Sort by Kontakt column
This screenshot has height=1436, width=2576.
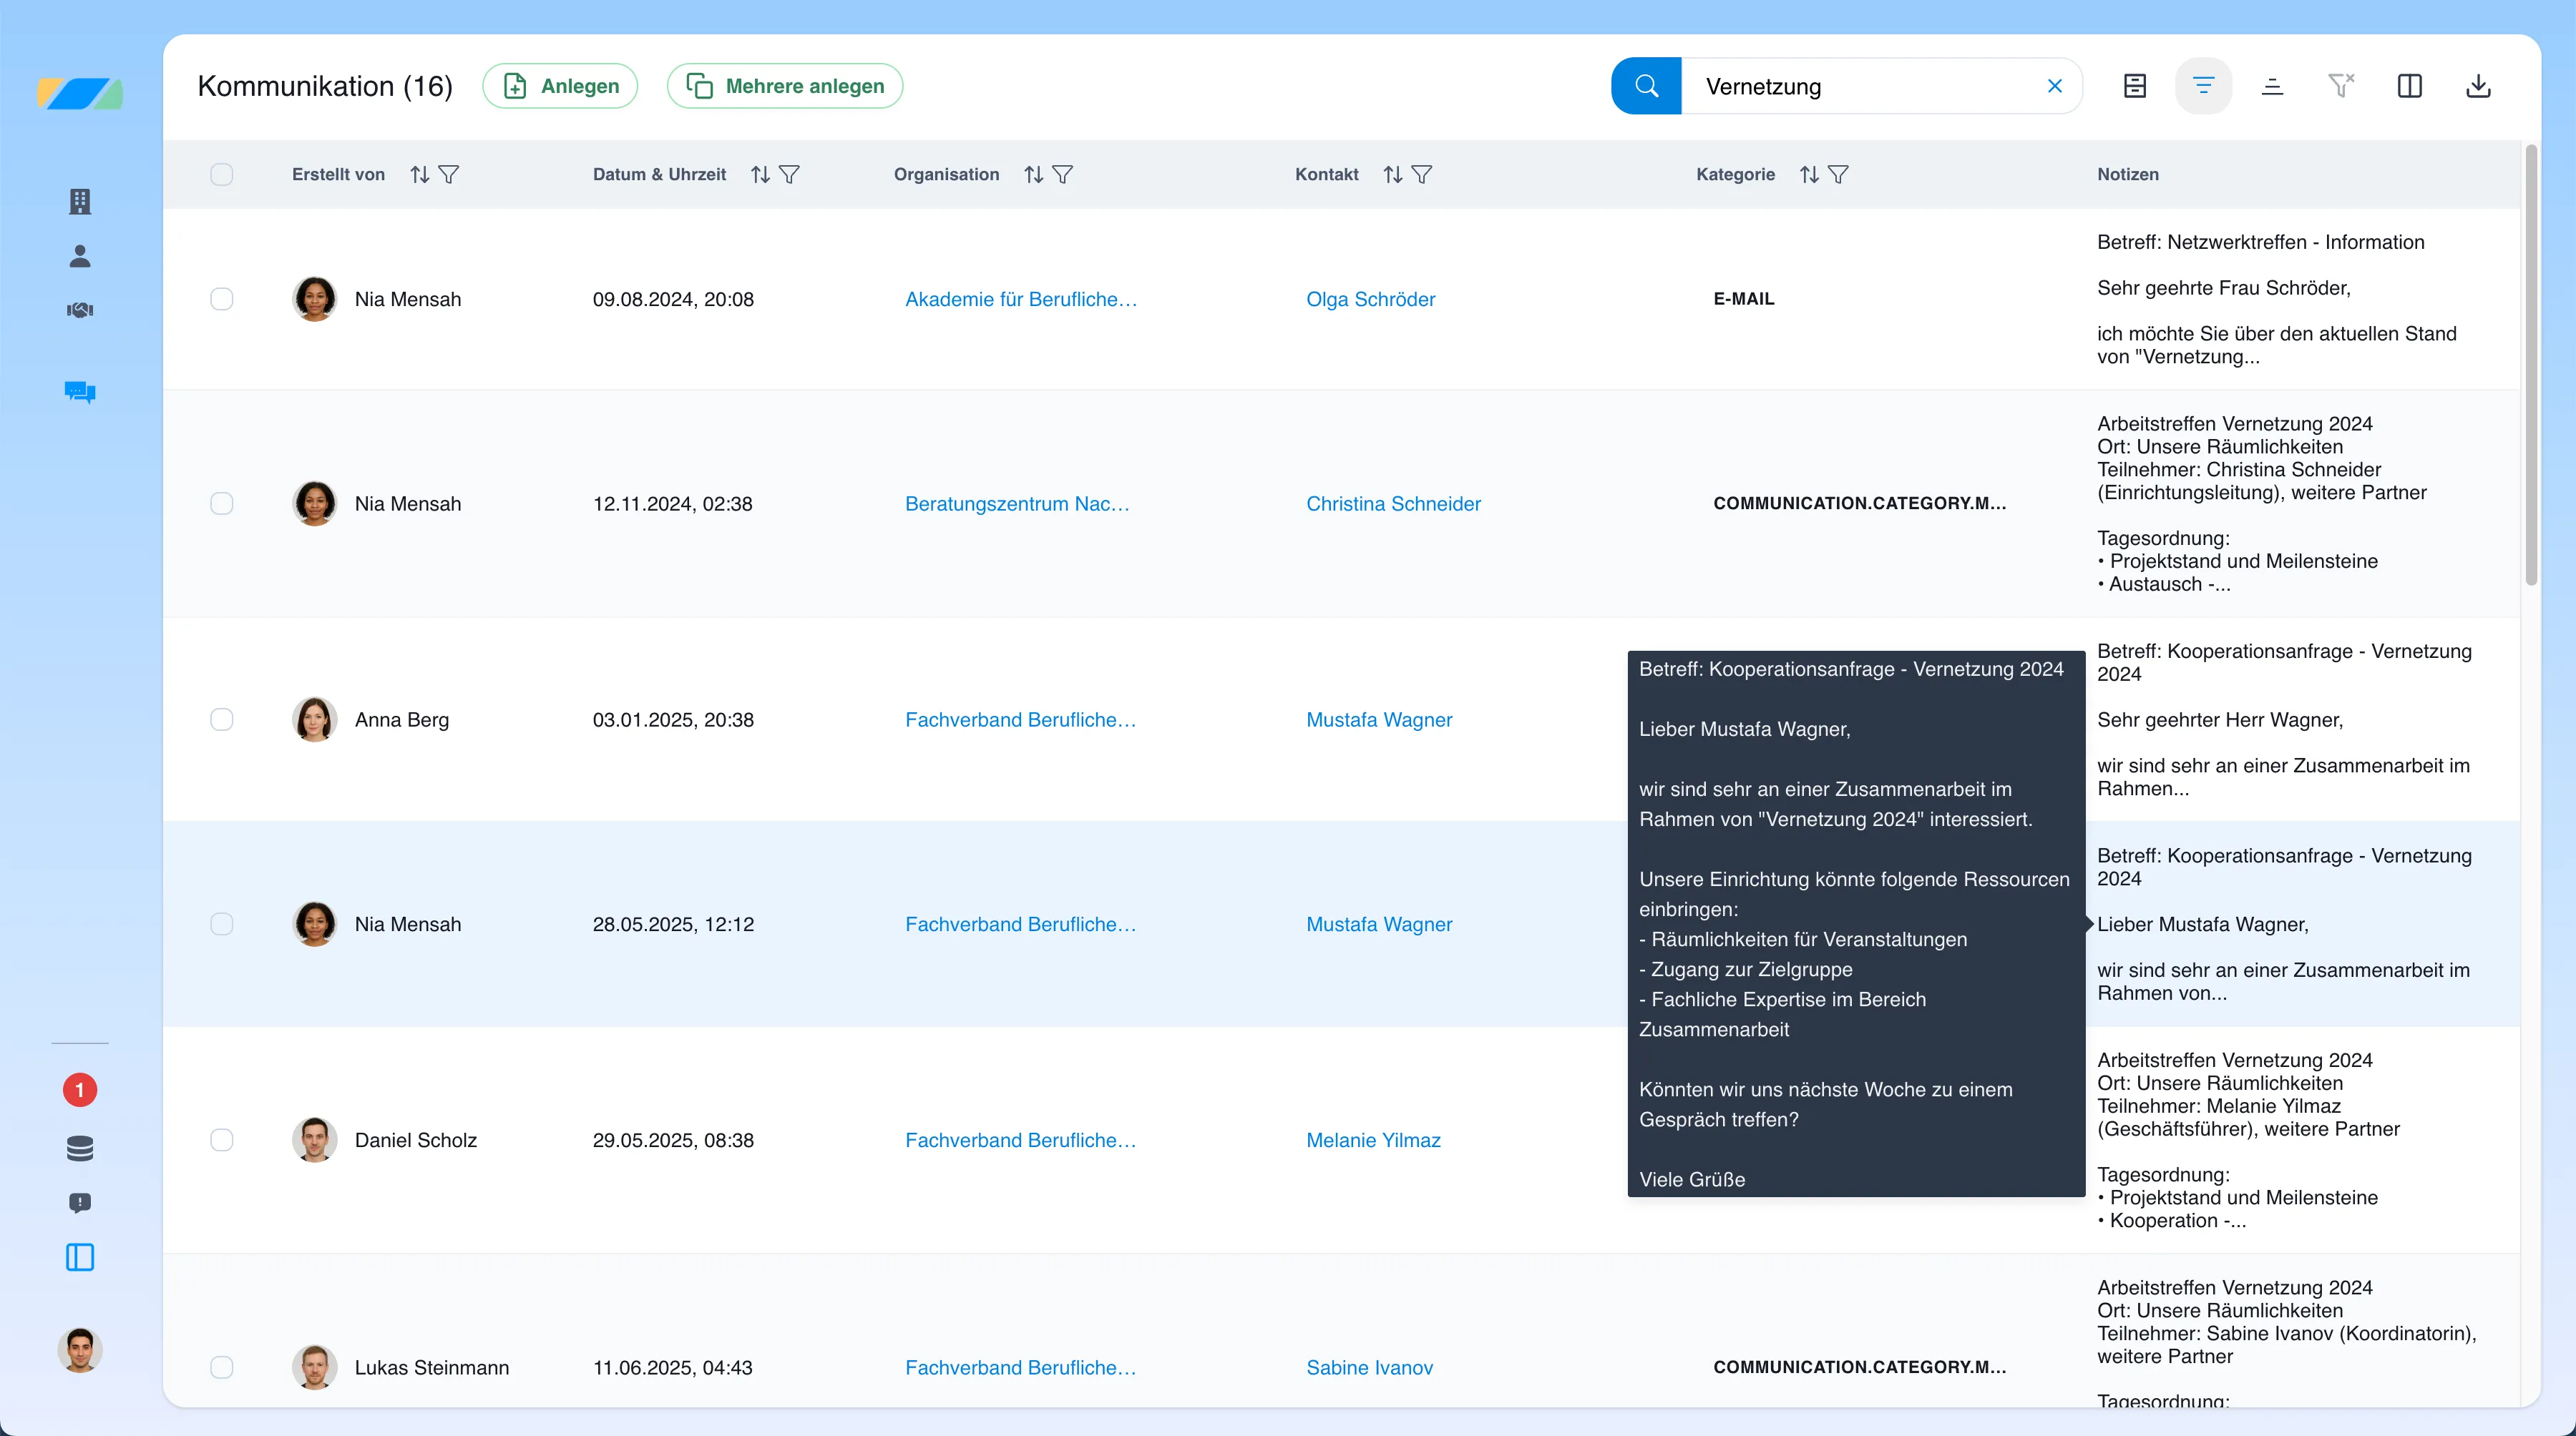[1393, 174]
